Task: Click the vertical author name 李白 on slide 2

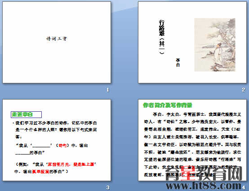Action: [x=178, y=63]
